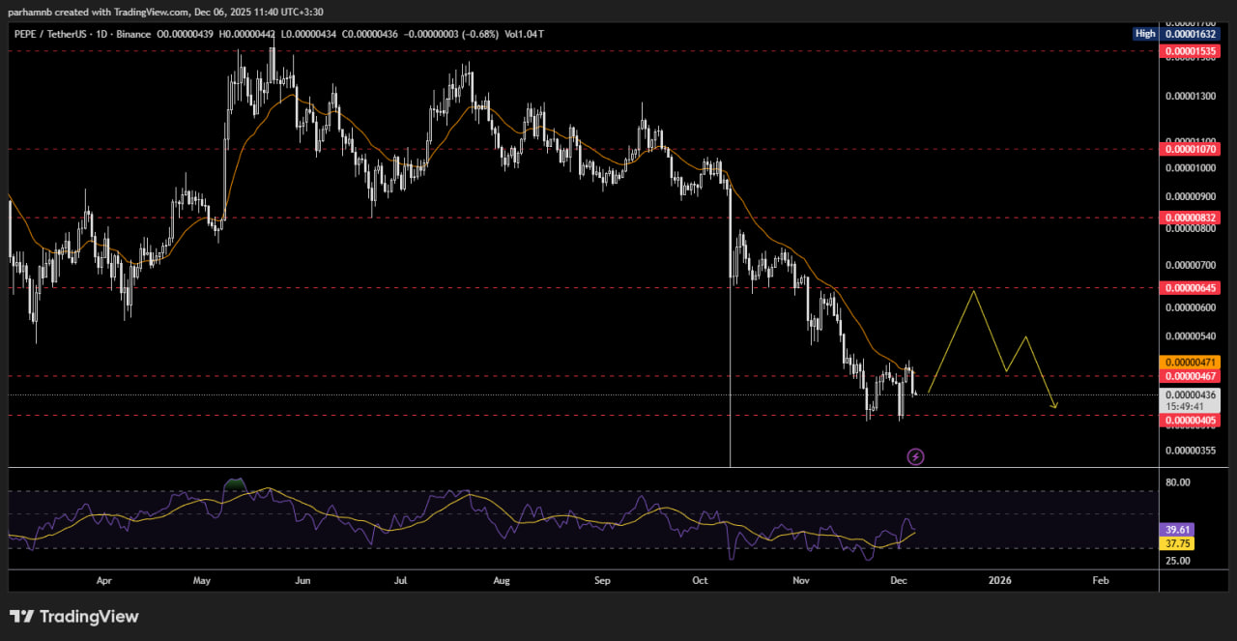Click the purple lightning bolt event icon
Image resolution: width=1237 pixels, height=641 pixels.
915,456
